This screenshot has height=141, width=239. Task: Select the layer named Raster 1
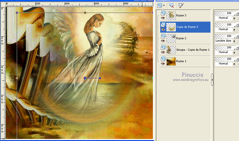181,61
